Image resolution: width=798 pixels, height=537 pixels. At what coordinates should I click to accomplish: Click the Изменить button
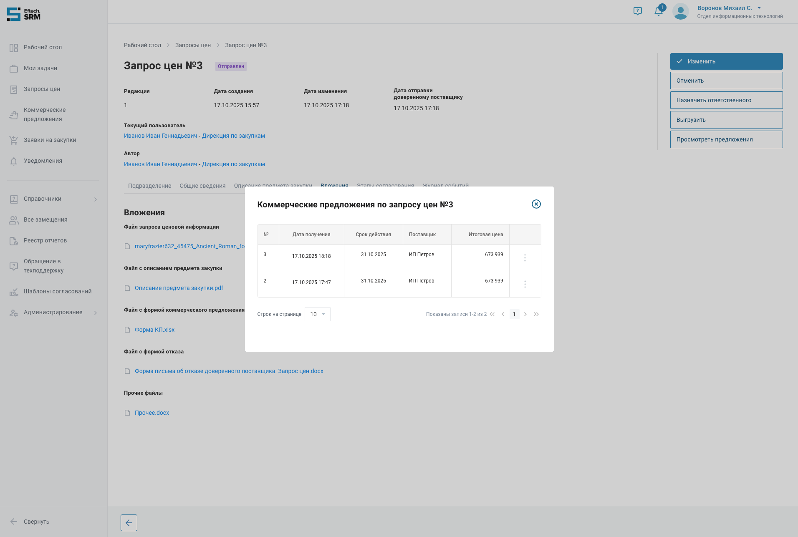[x=726, y=61]
